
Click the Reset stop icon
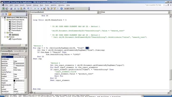coord(41,8)
